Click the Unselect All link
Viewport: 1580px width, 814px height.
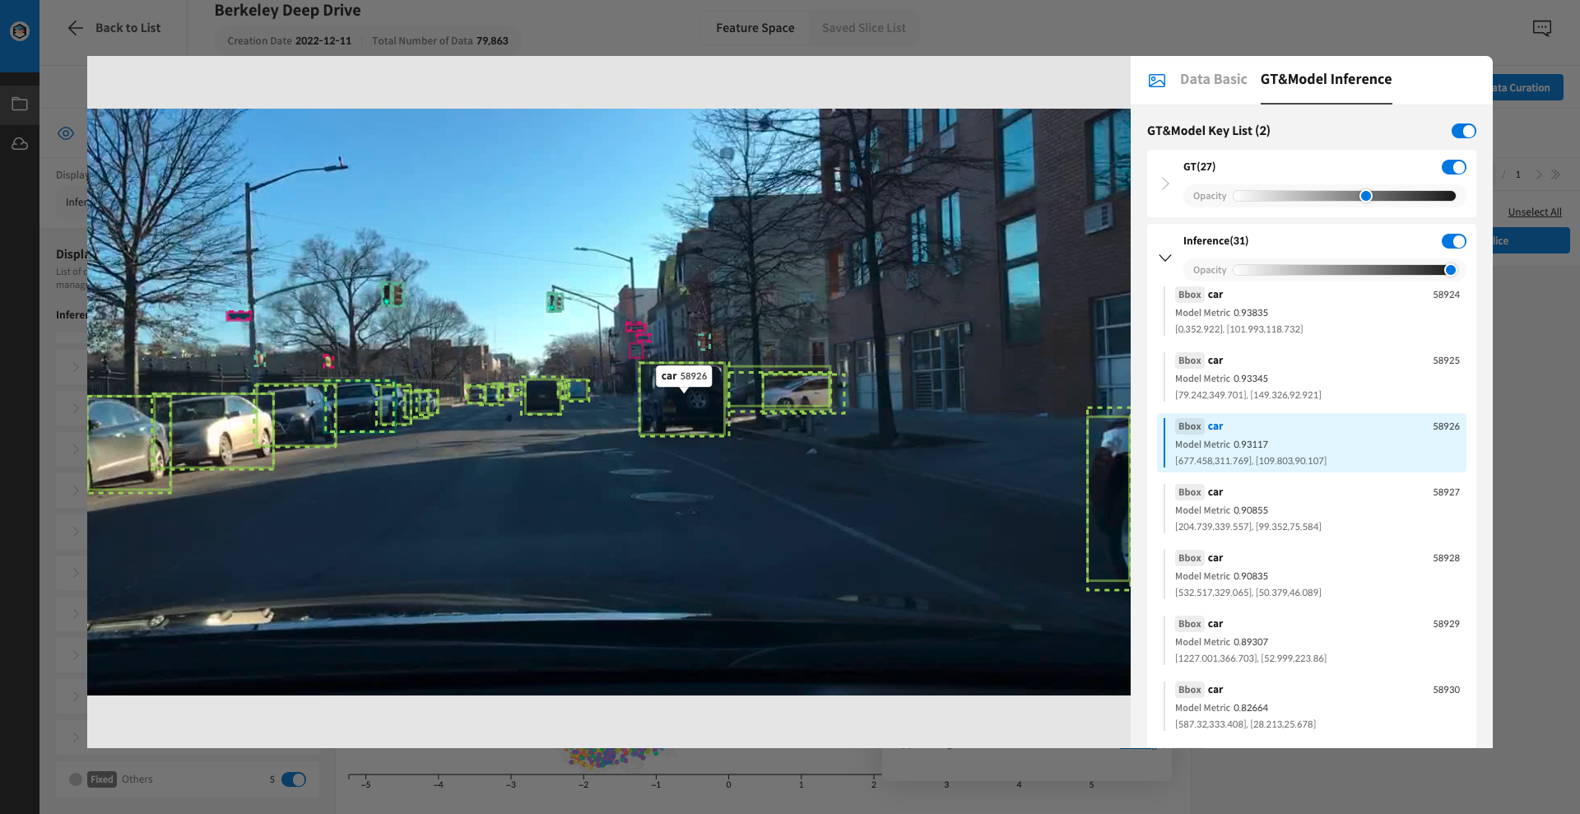point(1534,212)
